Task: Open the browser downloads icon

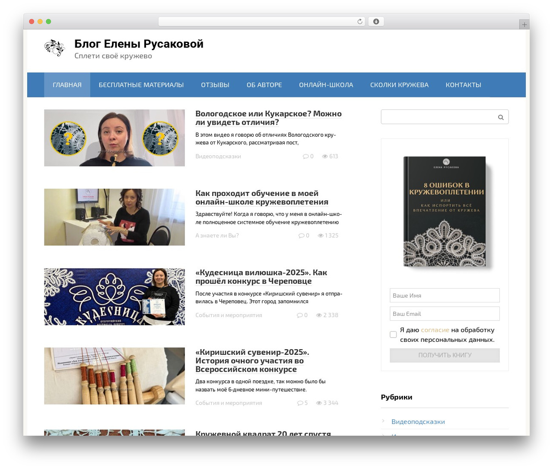Action: [376, 22]
